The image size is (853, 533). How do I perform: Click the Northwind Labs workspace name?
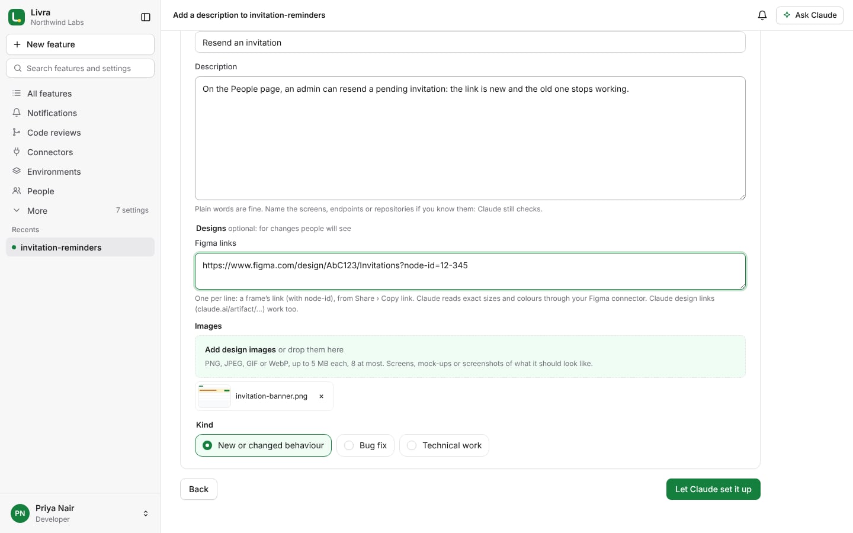pos(57,23)
